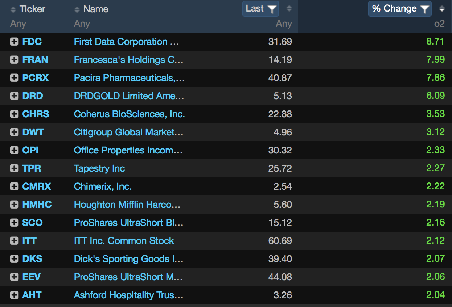Viewport: 452px width, 307px height.
Task: Expand the DRD row plus icon
Action: [14, 96]
